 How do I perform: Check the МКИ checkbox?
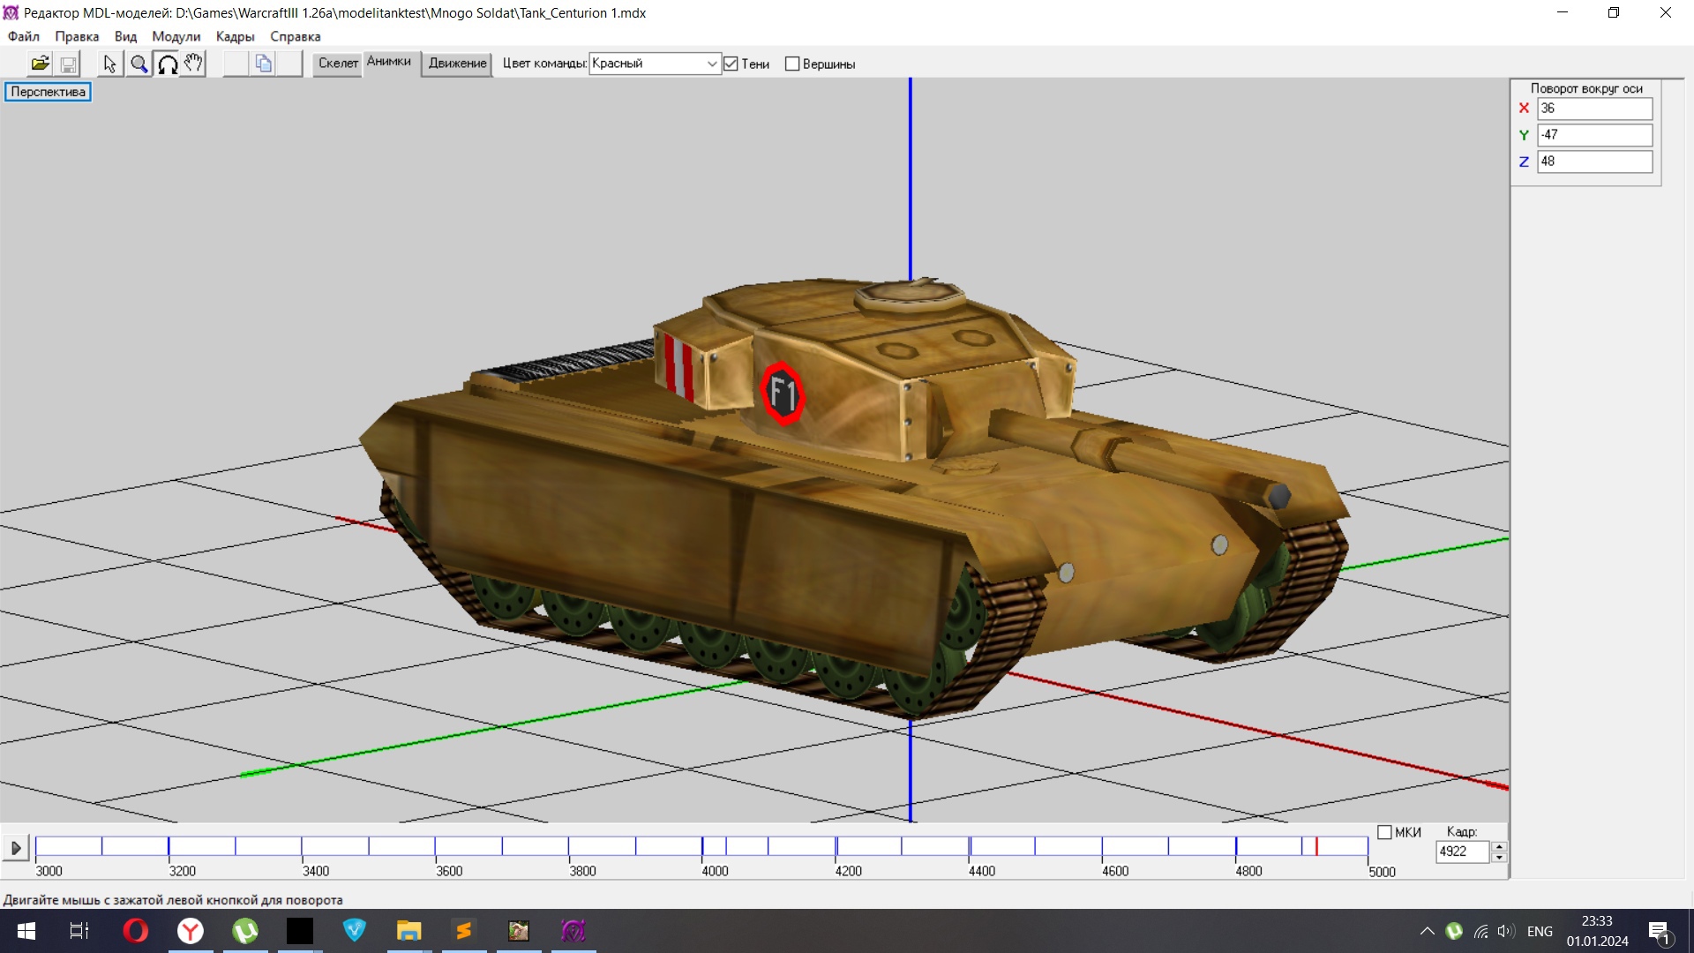pyautogui.click(x=1384, y=832)
